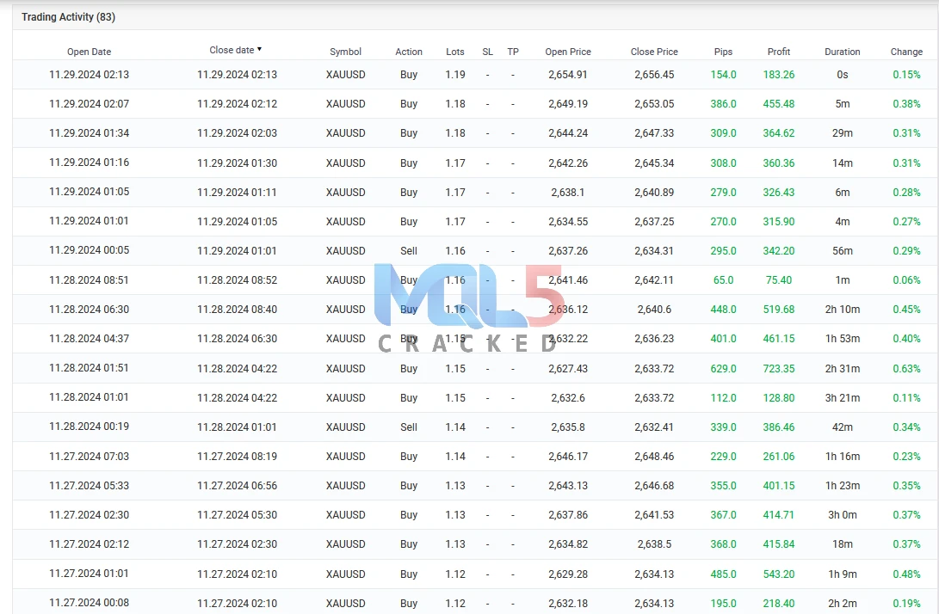The width and height of the screenshot is (939, 614).
Task: Click the Symbol column header
Action: click(x=345, y=52)
